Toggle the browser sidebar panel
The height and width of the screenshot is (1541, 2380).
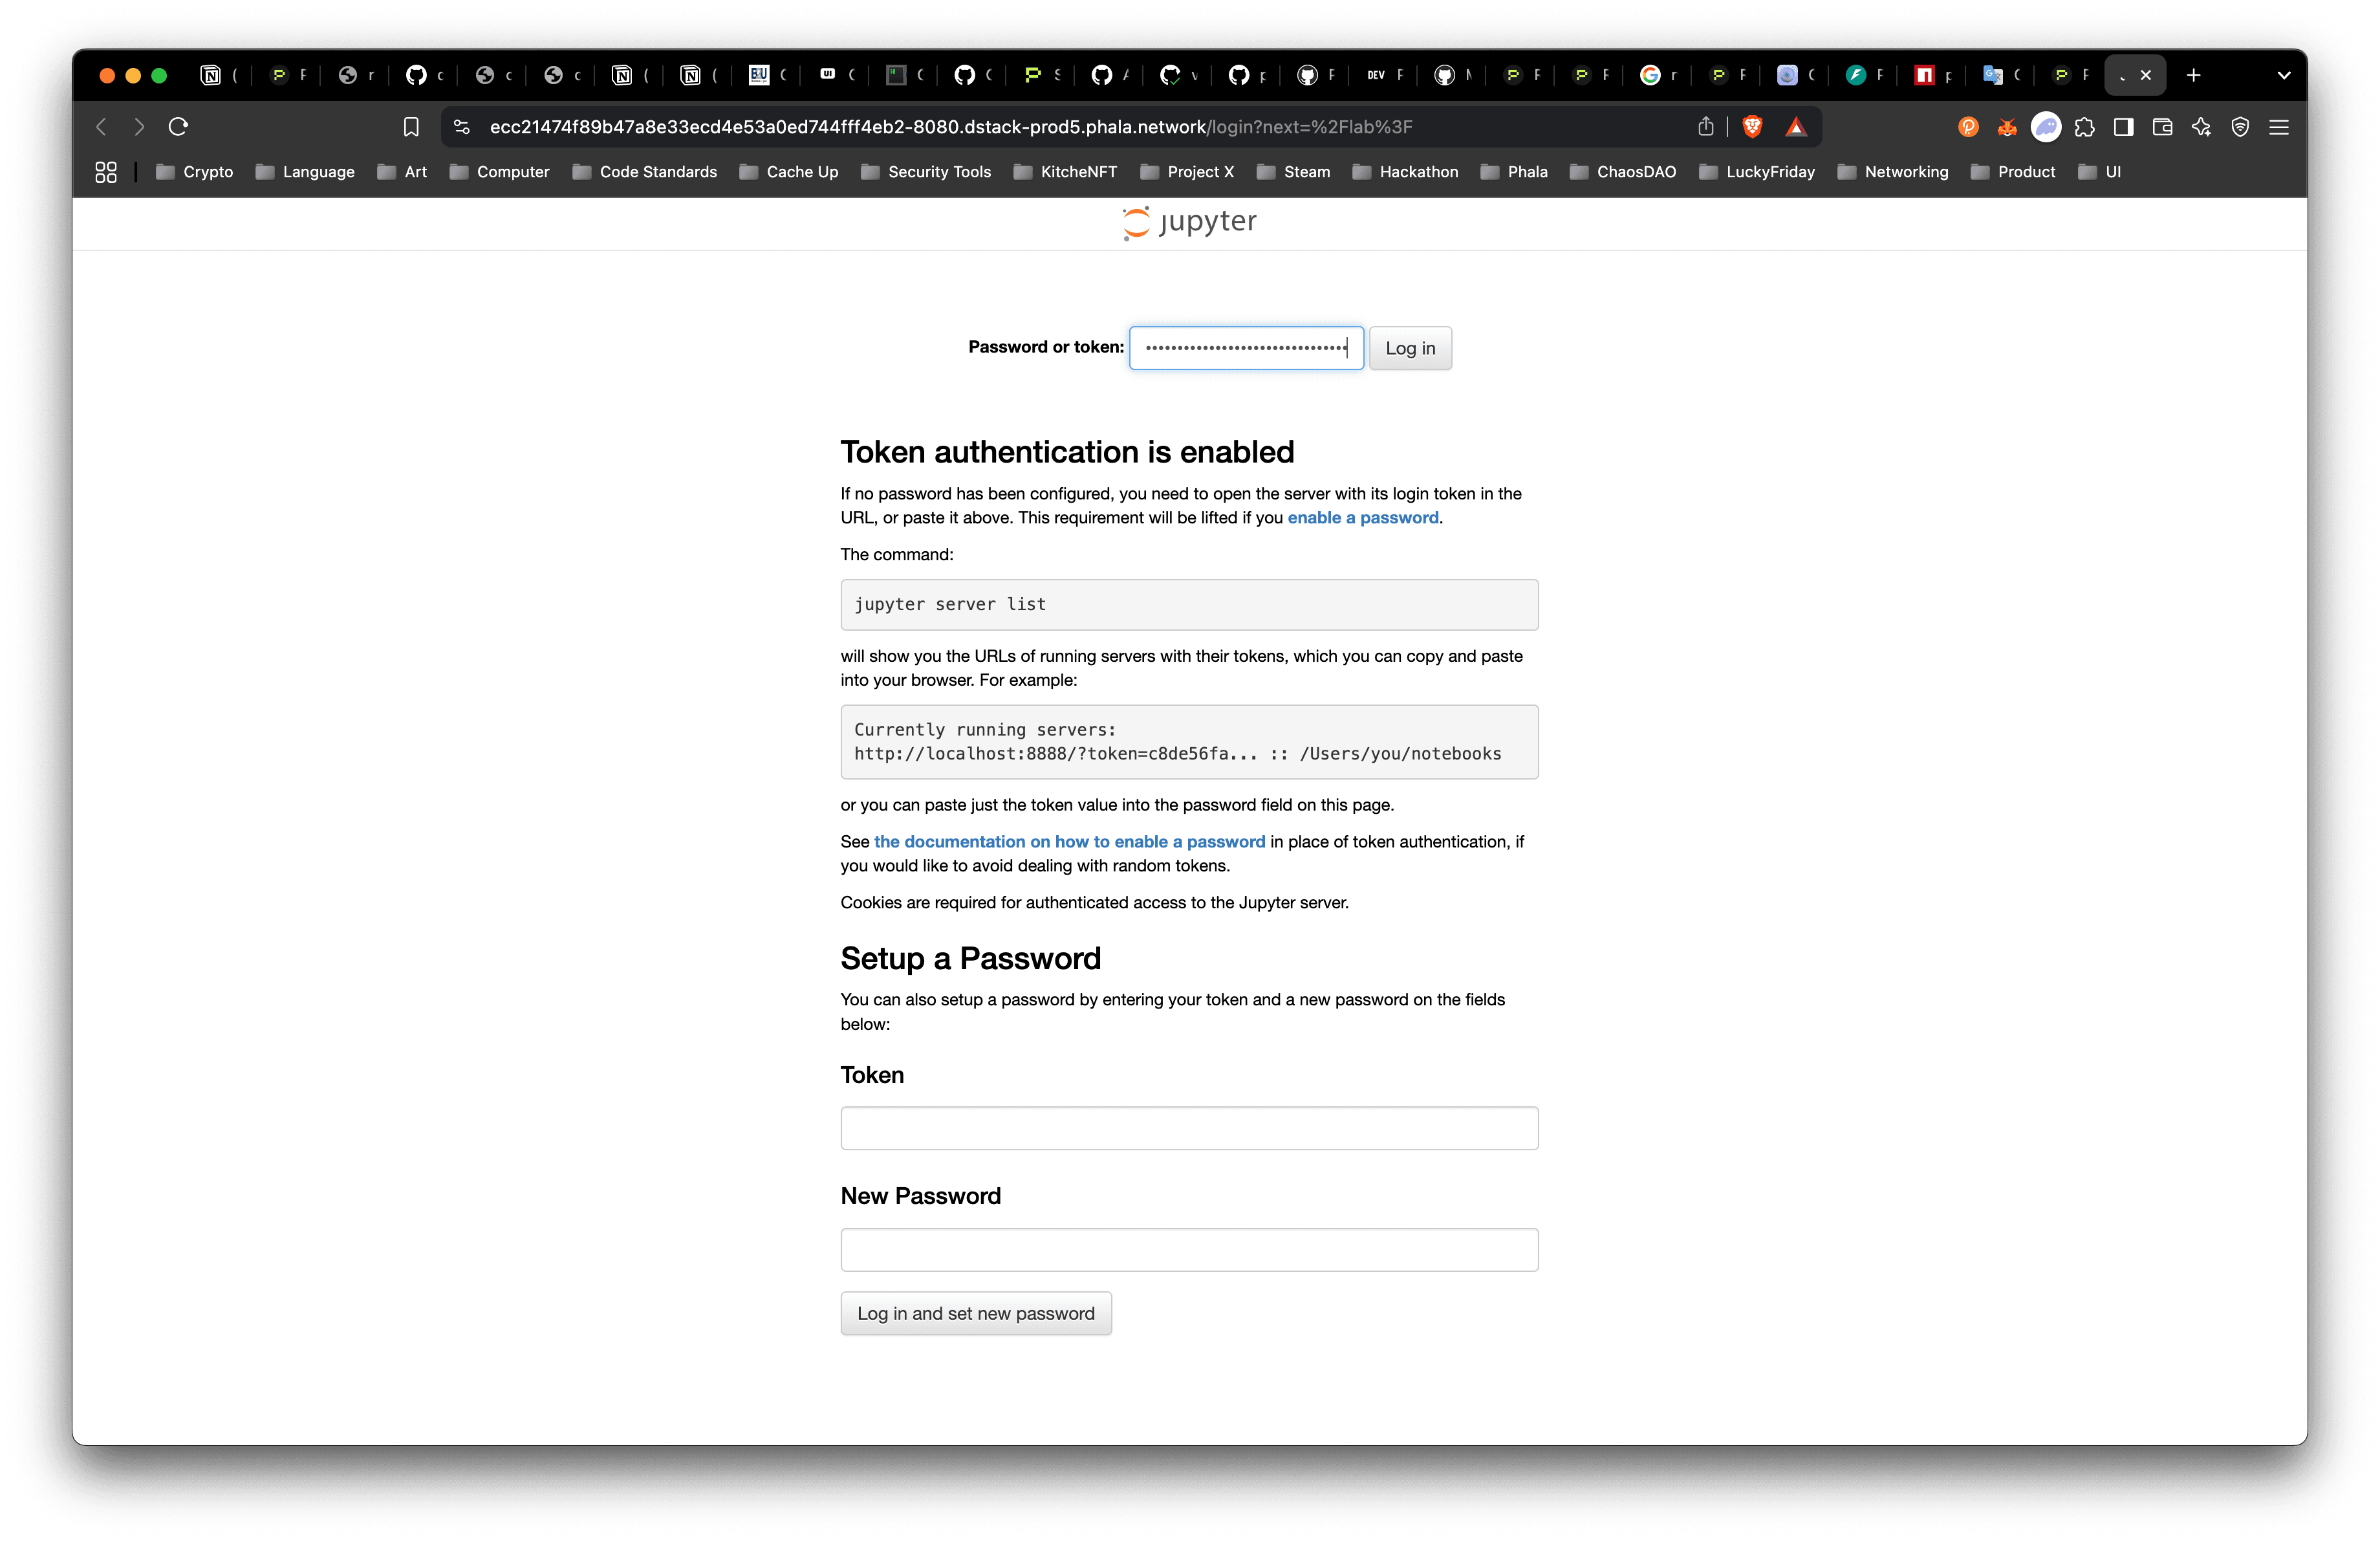click(x=2124, y=127)
